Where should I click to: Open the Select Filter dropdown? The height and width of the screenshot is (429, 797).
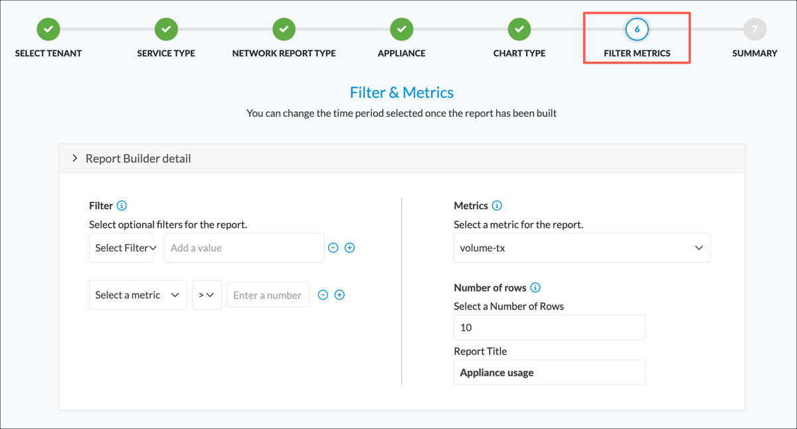click(122, 247)
